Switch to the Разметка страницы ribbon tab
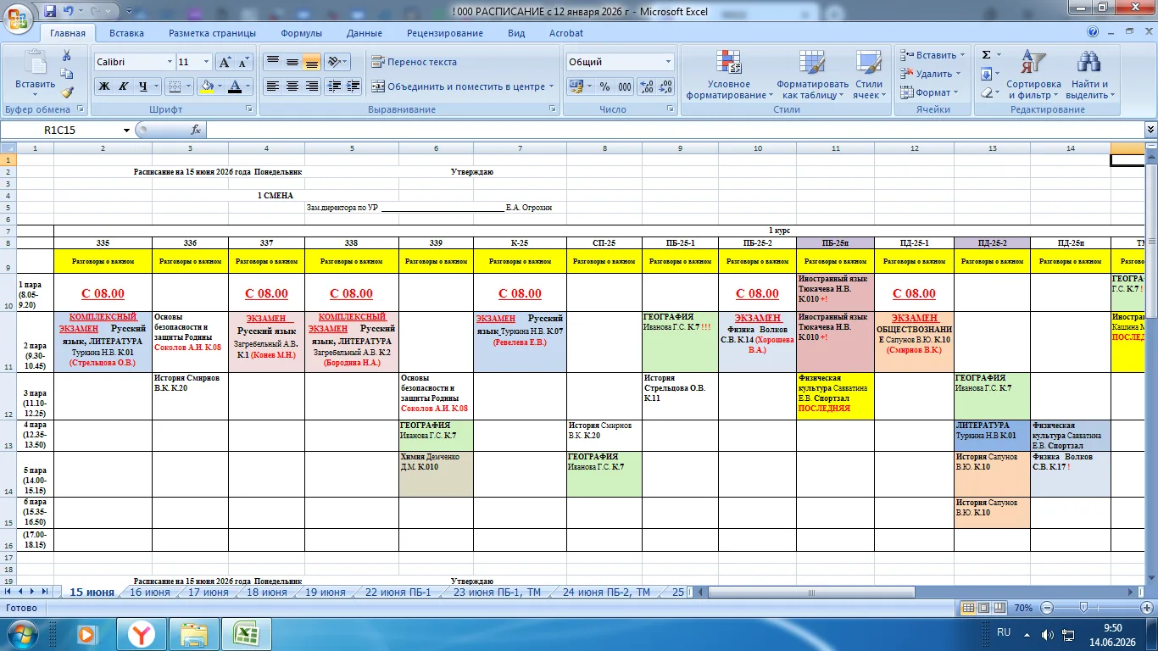The width and height of the screenshot is (1158, 651). click(x=212, y=33)
